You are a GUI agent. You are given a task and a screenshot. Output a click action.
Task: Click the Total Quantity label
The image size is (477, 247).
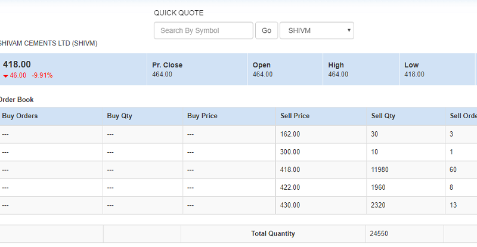coord(273,234)
